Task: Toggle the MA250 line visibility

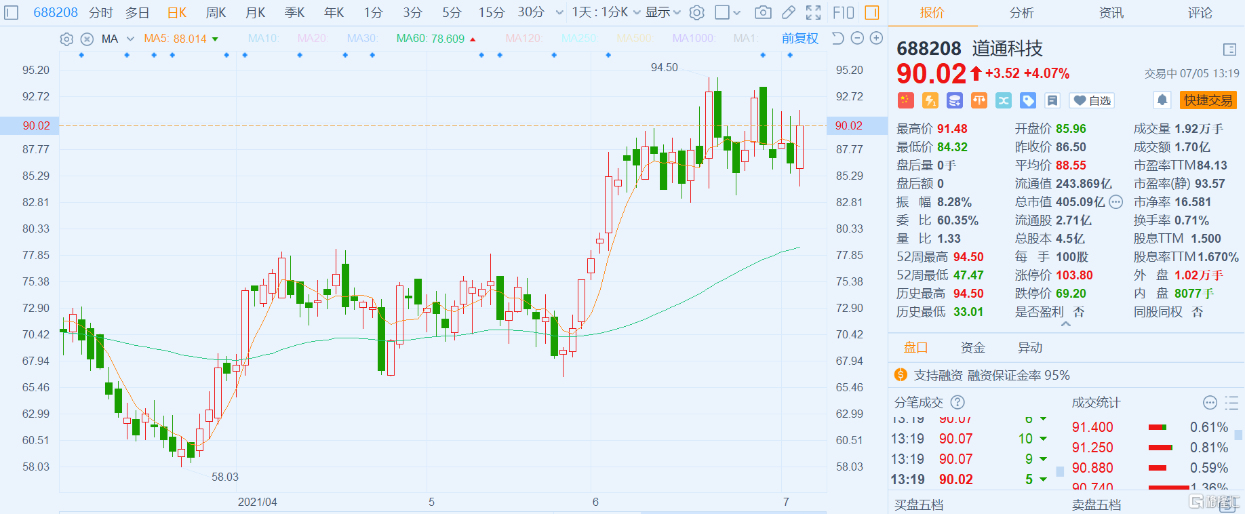Action: tap(579, 39)
